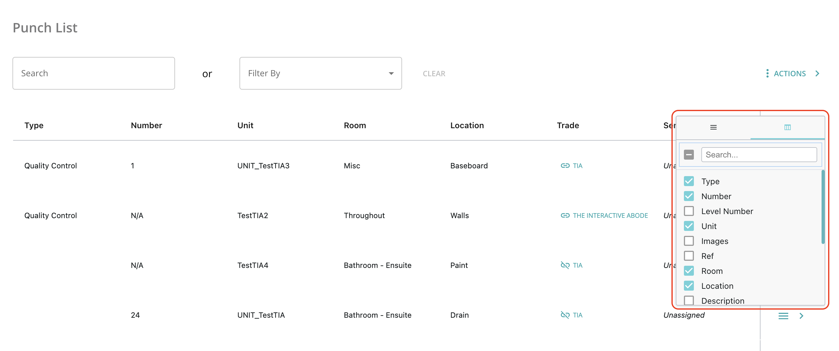839x351 pixels.
Task: Click the Walls location cell
Action: (x=459, y=215)
